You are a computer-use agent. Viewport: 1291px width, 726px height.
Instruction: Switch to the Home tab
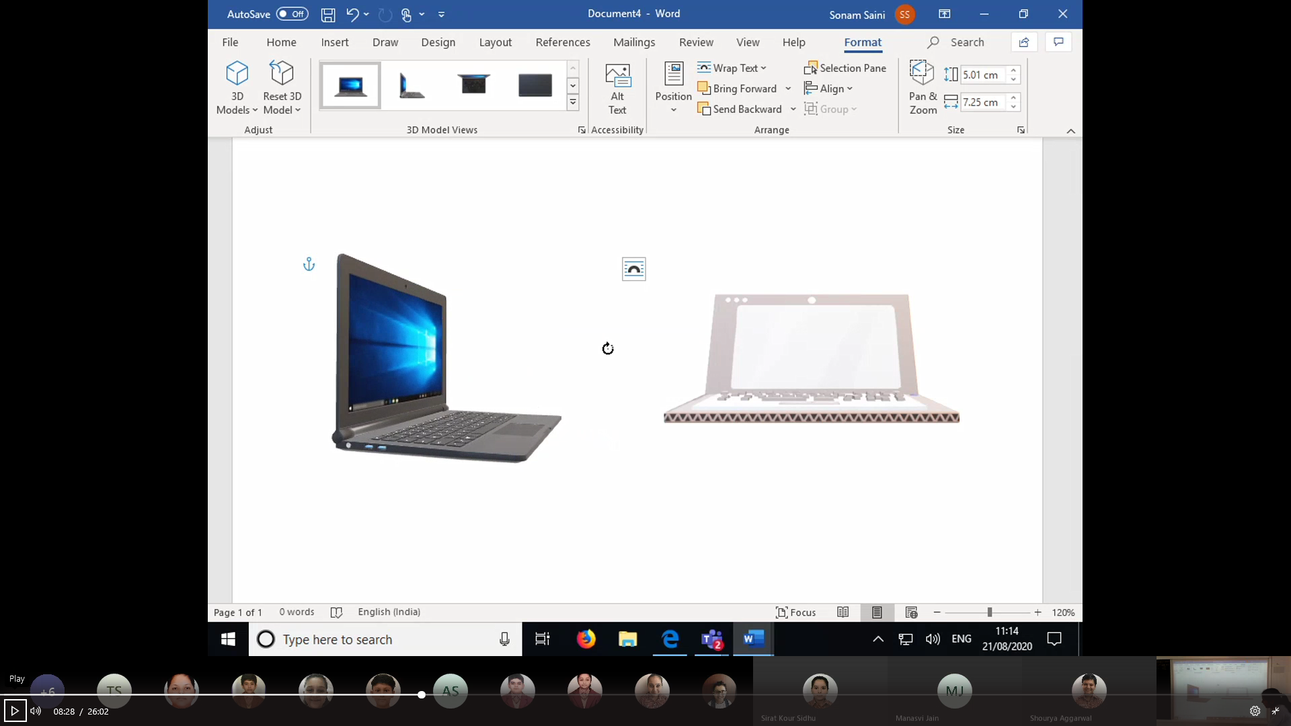(x=281, y=42)
